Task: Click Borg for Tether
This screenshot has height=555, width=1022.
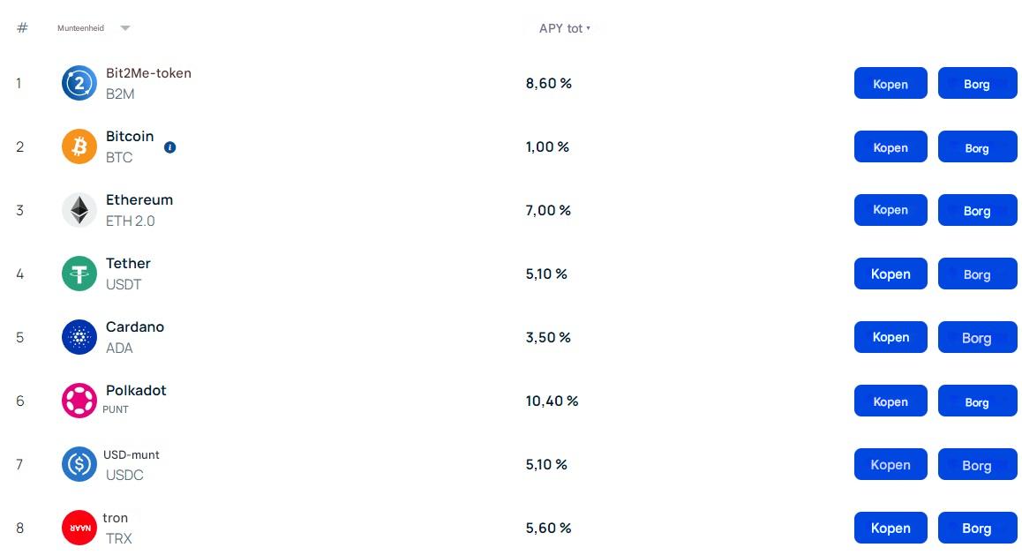Action: [977, 274]
